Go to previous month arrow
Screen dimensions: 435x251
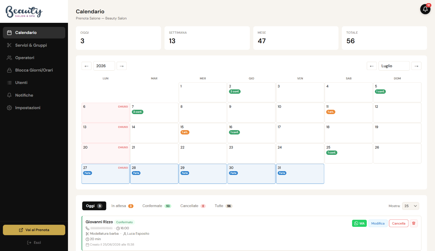[372, 66]
